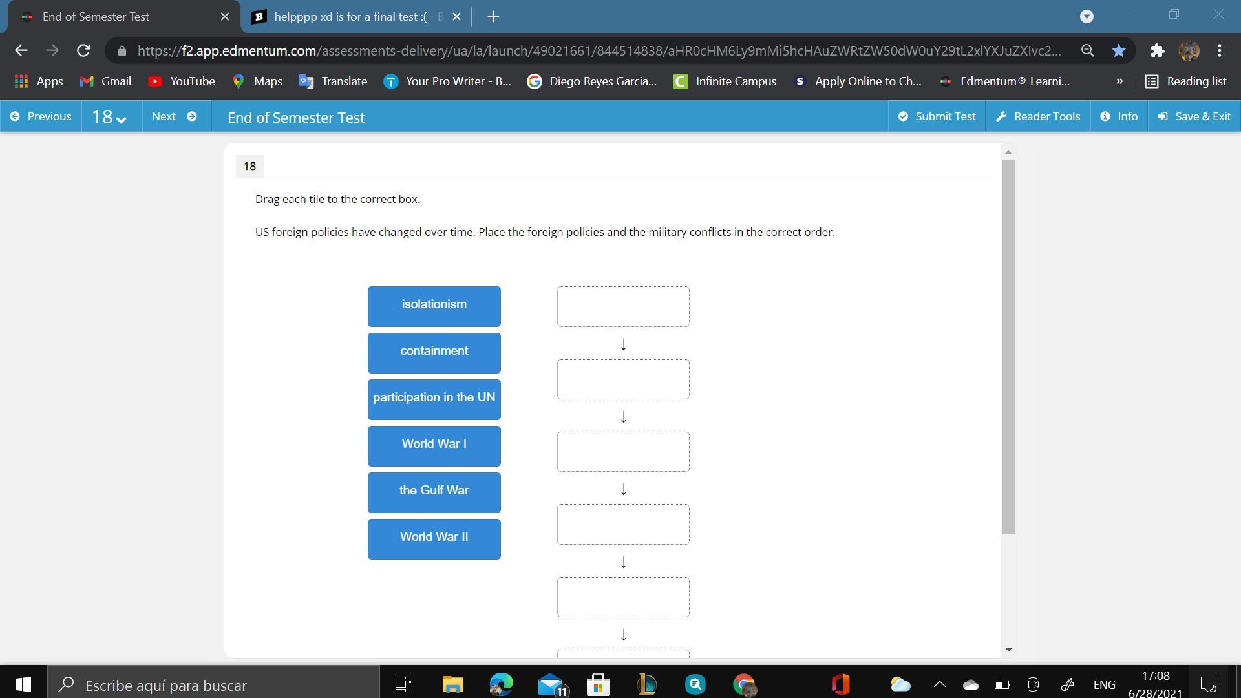1241x698 pixels.
Task: Open browser extensions puzzle icon
Action: pyautogui.click(x=1157, y=50)
